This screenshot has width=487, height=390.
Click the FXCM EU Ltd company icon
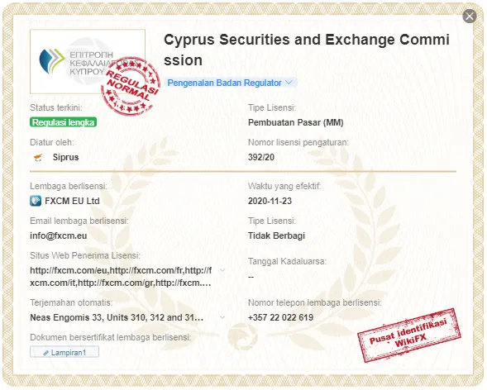[36, 201]
